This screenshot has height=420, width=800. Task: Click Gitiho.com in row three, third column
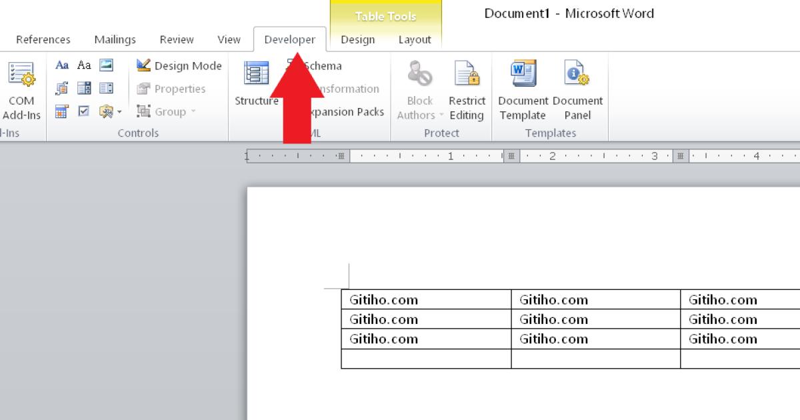coord(723,339)
